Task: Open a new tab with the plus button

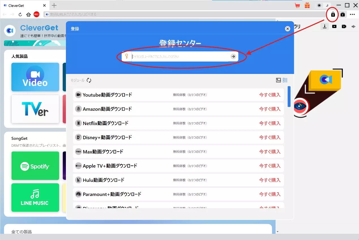Action: tap(54, 5)
